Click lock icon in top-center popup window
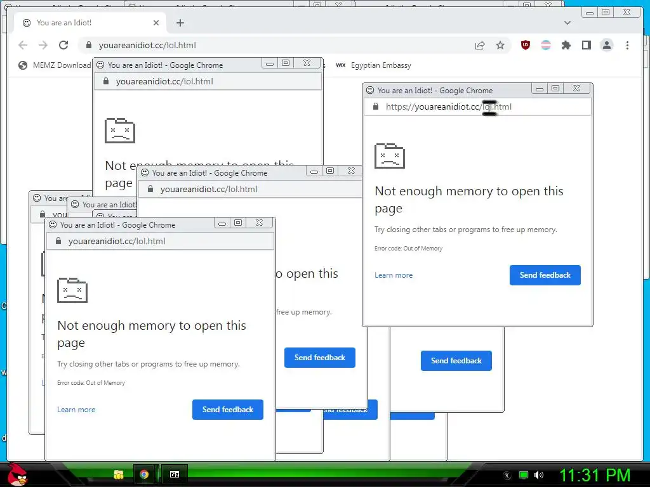The height and width of the screenshot is (487, 650). 106,81
